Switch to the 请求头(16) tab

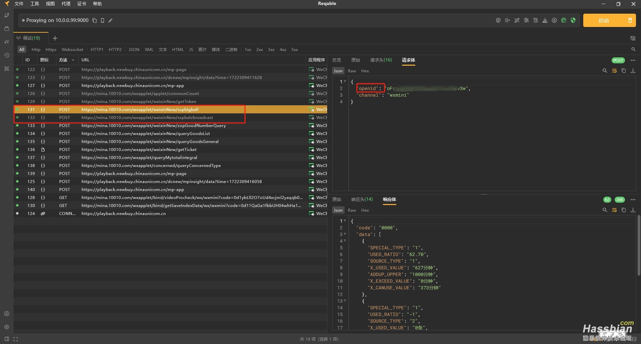pyautogui.click(x=381, y=60)
